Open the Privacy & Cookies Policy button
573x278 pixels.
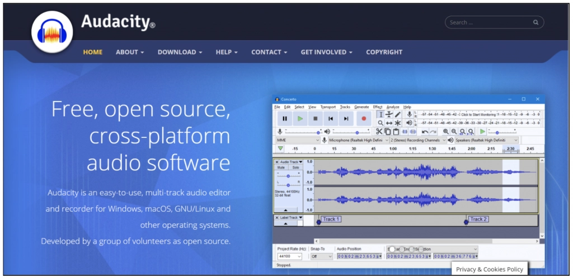(490, 269)
